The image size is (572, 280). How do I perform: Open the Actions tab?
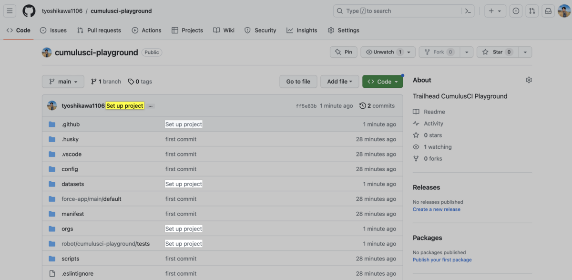click(146, 30)
